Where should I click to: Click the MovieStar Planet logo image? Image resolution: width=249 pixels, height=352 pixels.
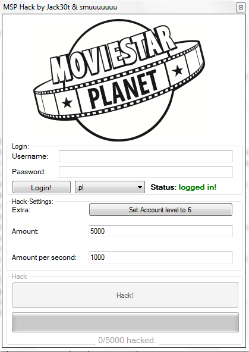point(119,80)
